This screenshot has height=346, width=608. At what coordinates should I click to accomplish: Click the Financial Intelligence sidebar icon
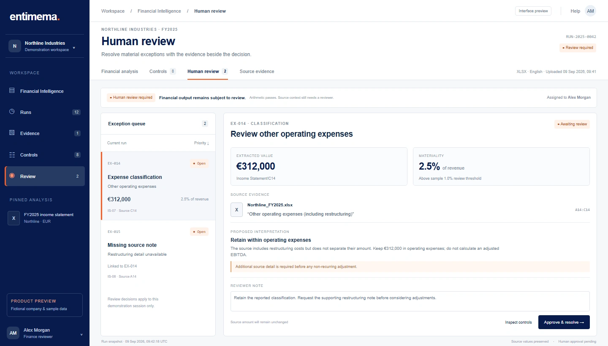click(x=12, y=91)
